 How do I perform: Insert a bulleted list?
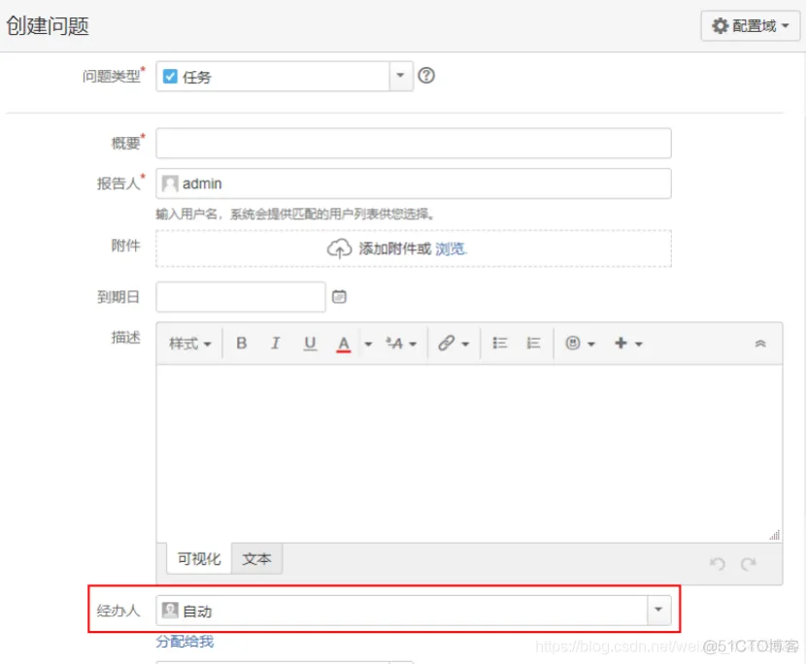pyautogui.click(x=500, y=343)
